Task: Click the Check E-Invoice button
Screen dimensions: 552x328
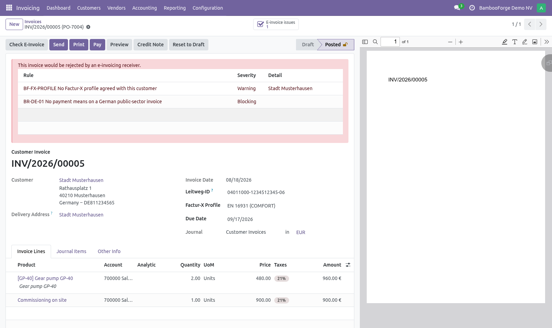Action: click(x=27, y=45)
